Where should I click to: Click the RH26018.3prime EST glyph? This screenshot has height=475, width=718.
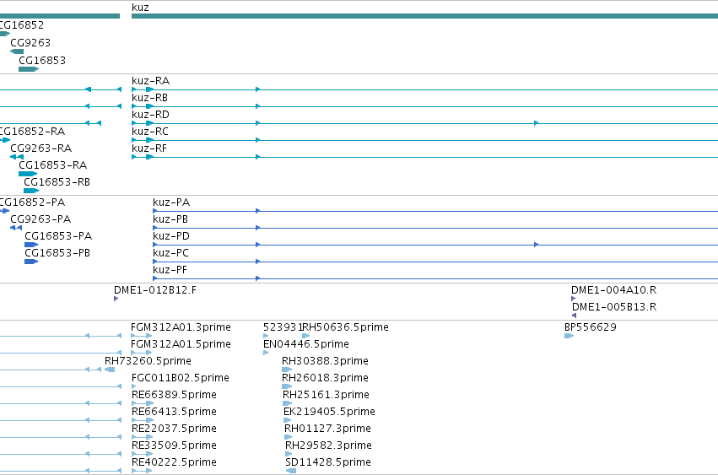[x=287, y=386]
